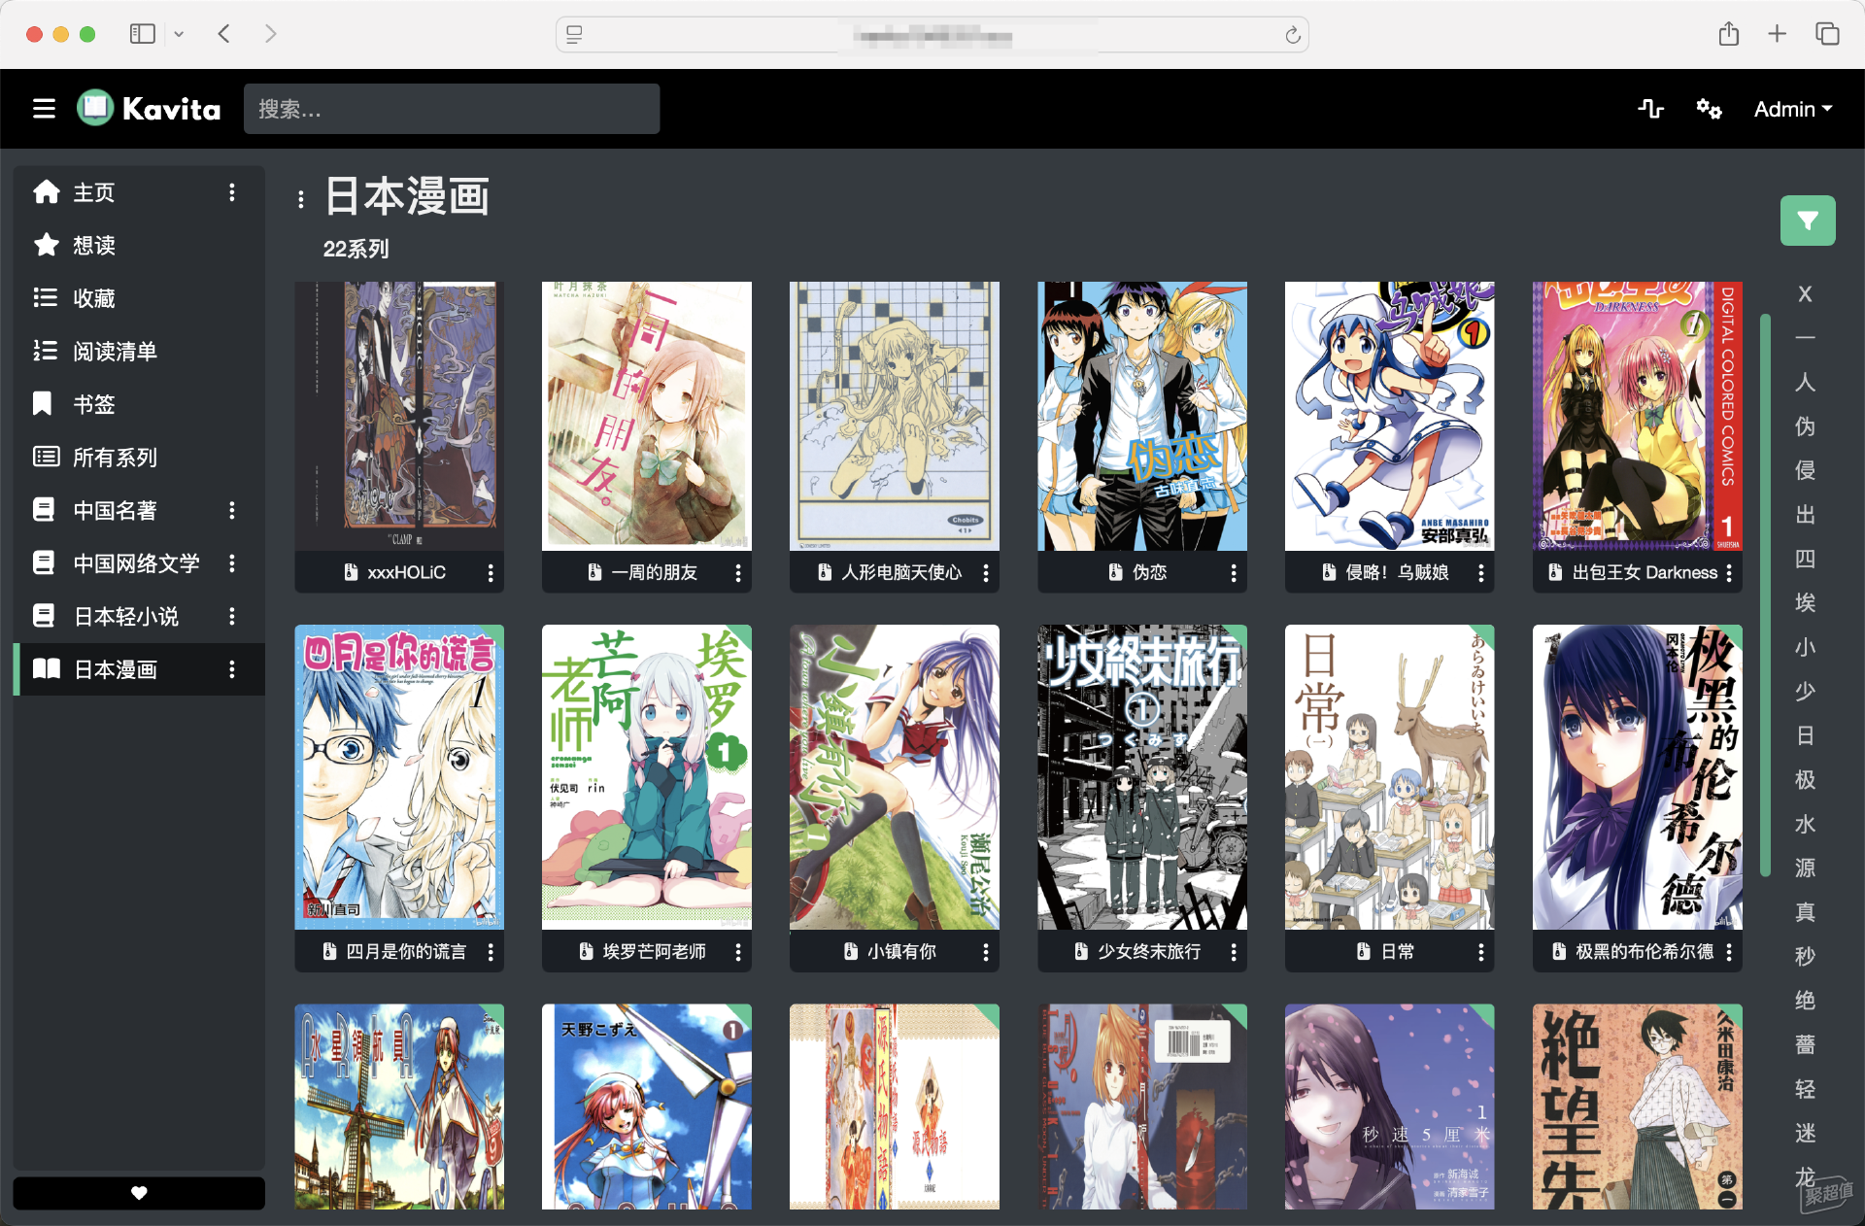Click the heart donate button

tap(139, 1193)
